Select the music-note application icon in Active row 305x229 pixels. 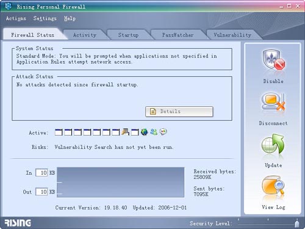[125, 132]
